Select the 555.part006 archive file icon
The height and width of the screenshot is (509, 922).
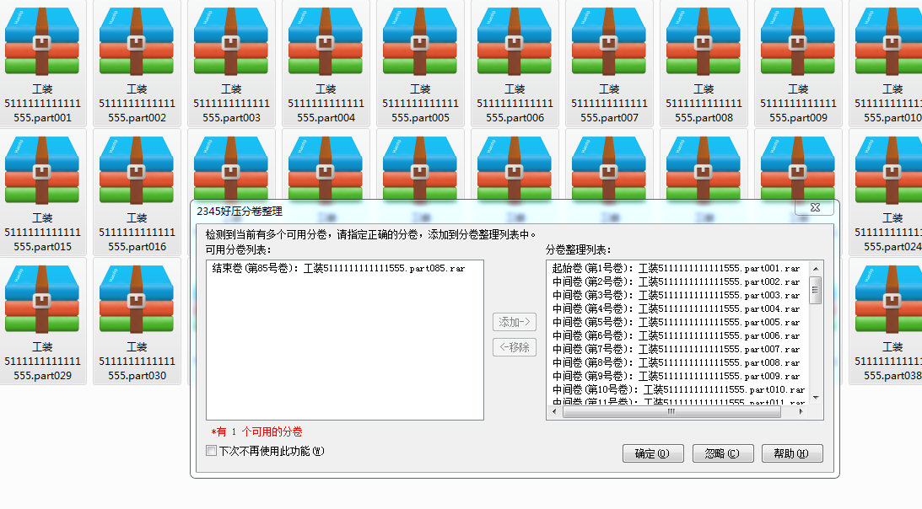coord(515,41)
